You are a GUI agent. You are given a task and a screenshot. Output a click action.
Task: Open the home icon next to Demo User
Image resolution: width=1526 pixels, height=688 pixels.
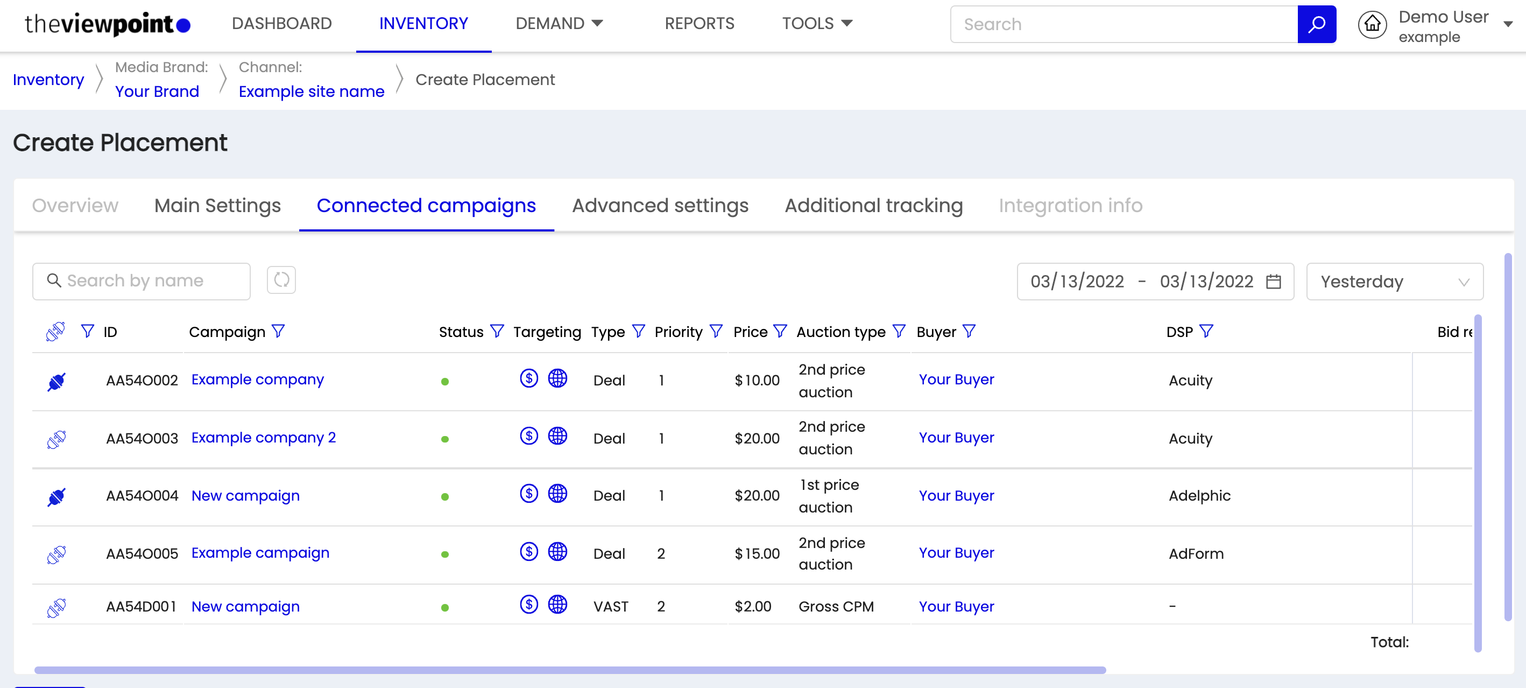(x=1372, y=24)
